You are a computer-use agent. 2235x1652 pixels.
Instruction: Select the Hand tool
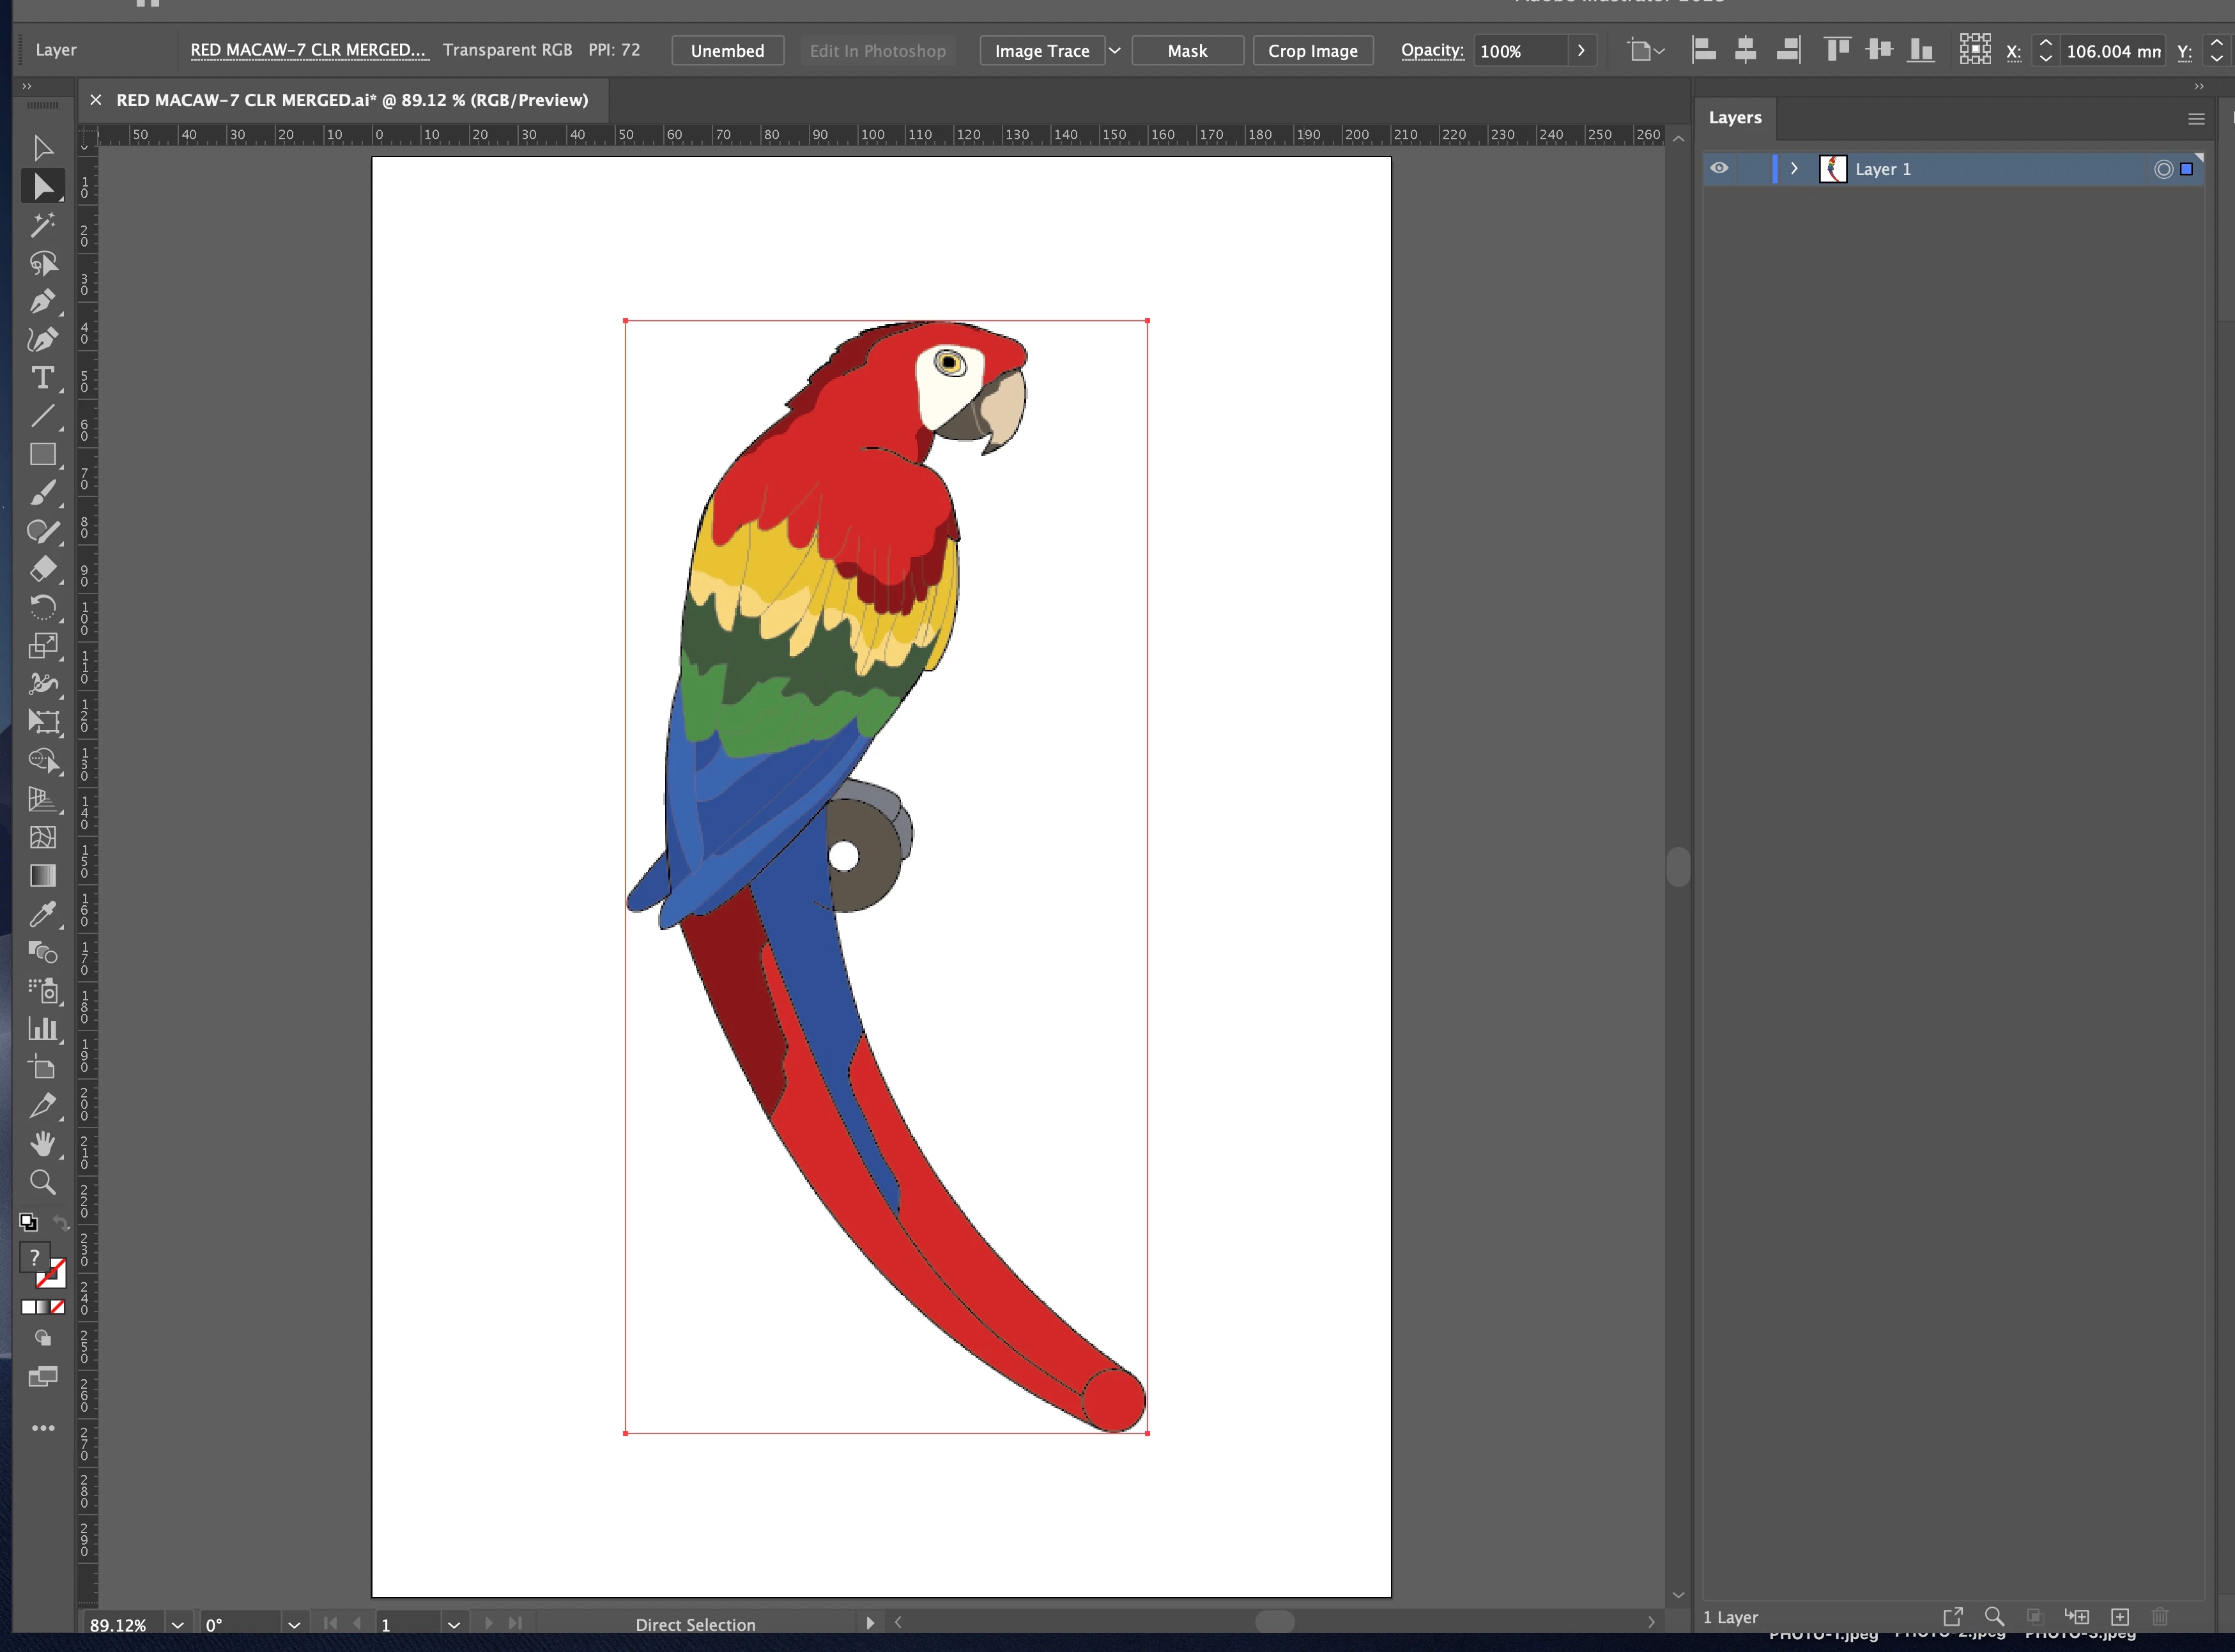point(42,1144)
